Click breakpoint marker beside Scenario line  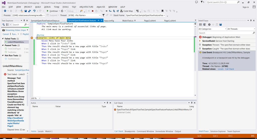pyautogui.click(x=32, y=38)
